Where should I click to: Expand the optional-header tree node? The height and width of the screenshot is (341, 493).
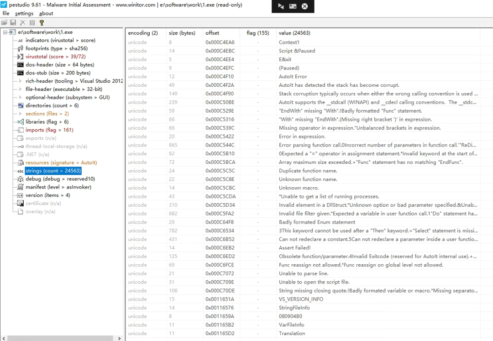coord(20,97)
